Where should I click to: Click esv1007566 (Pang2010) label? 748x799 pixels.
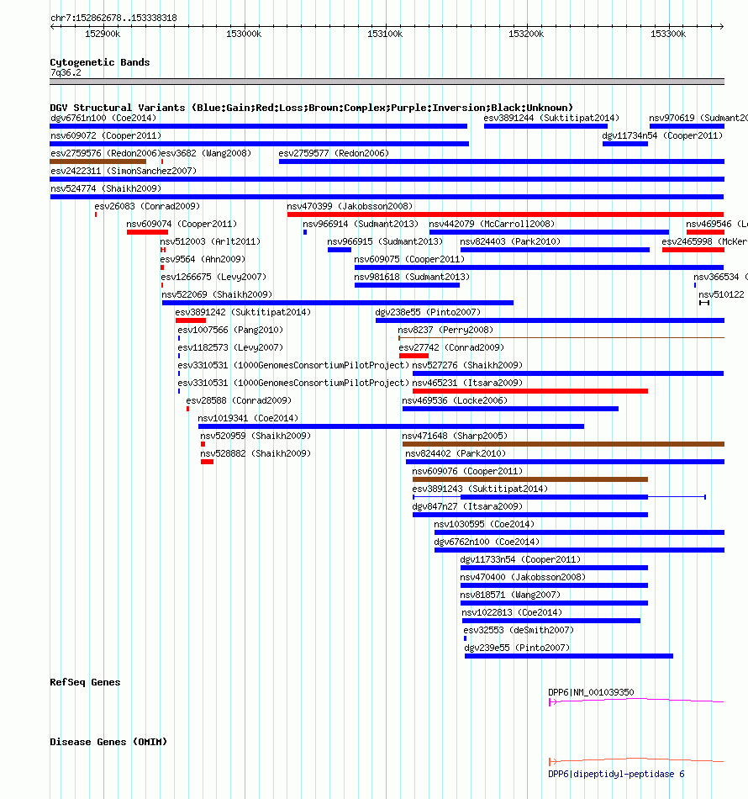230,330
